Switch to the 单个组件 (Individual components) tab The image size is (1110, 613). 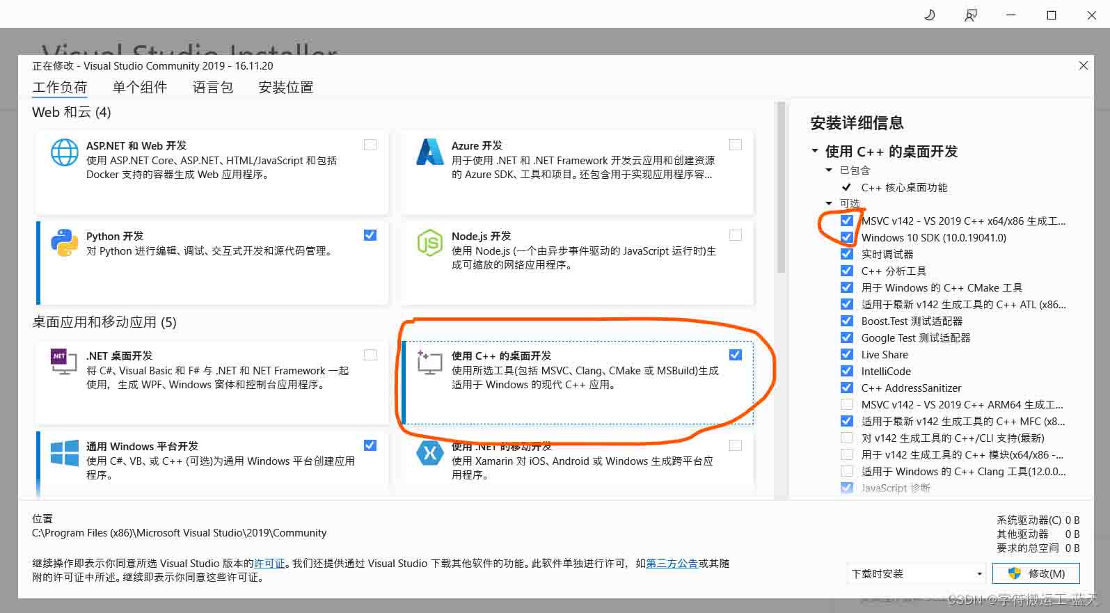click(140, 87)
